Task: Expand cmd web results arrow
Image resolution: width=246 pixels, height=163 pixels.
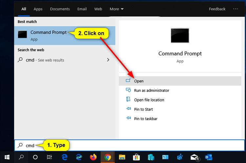Action: point(108,60)
